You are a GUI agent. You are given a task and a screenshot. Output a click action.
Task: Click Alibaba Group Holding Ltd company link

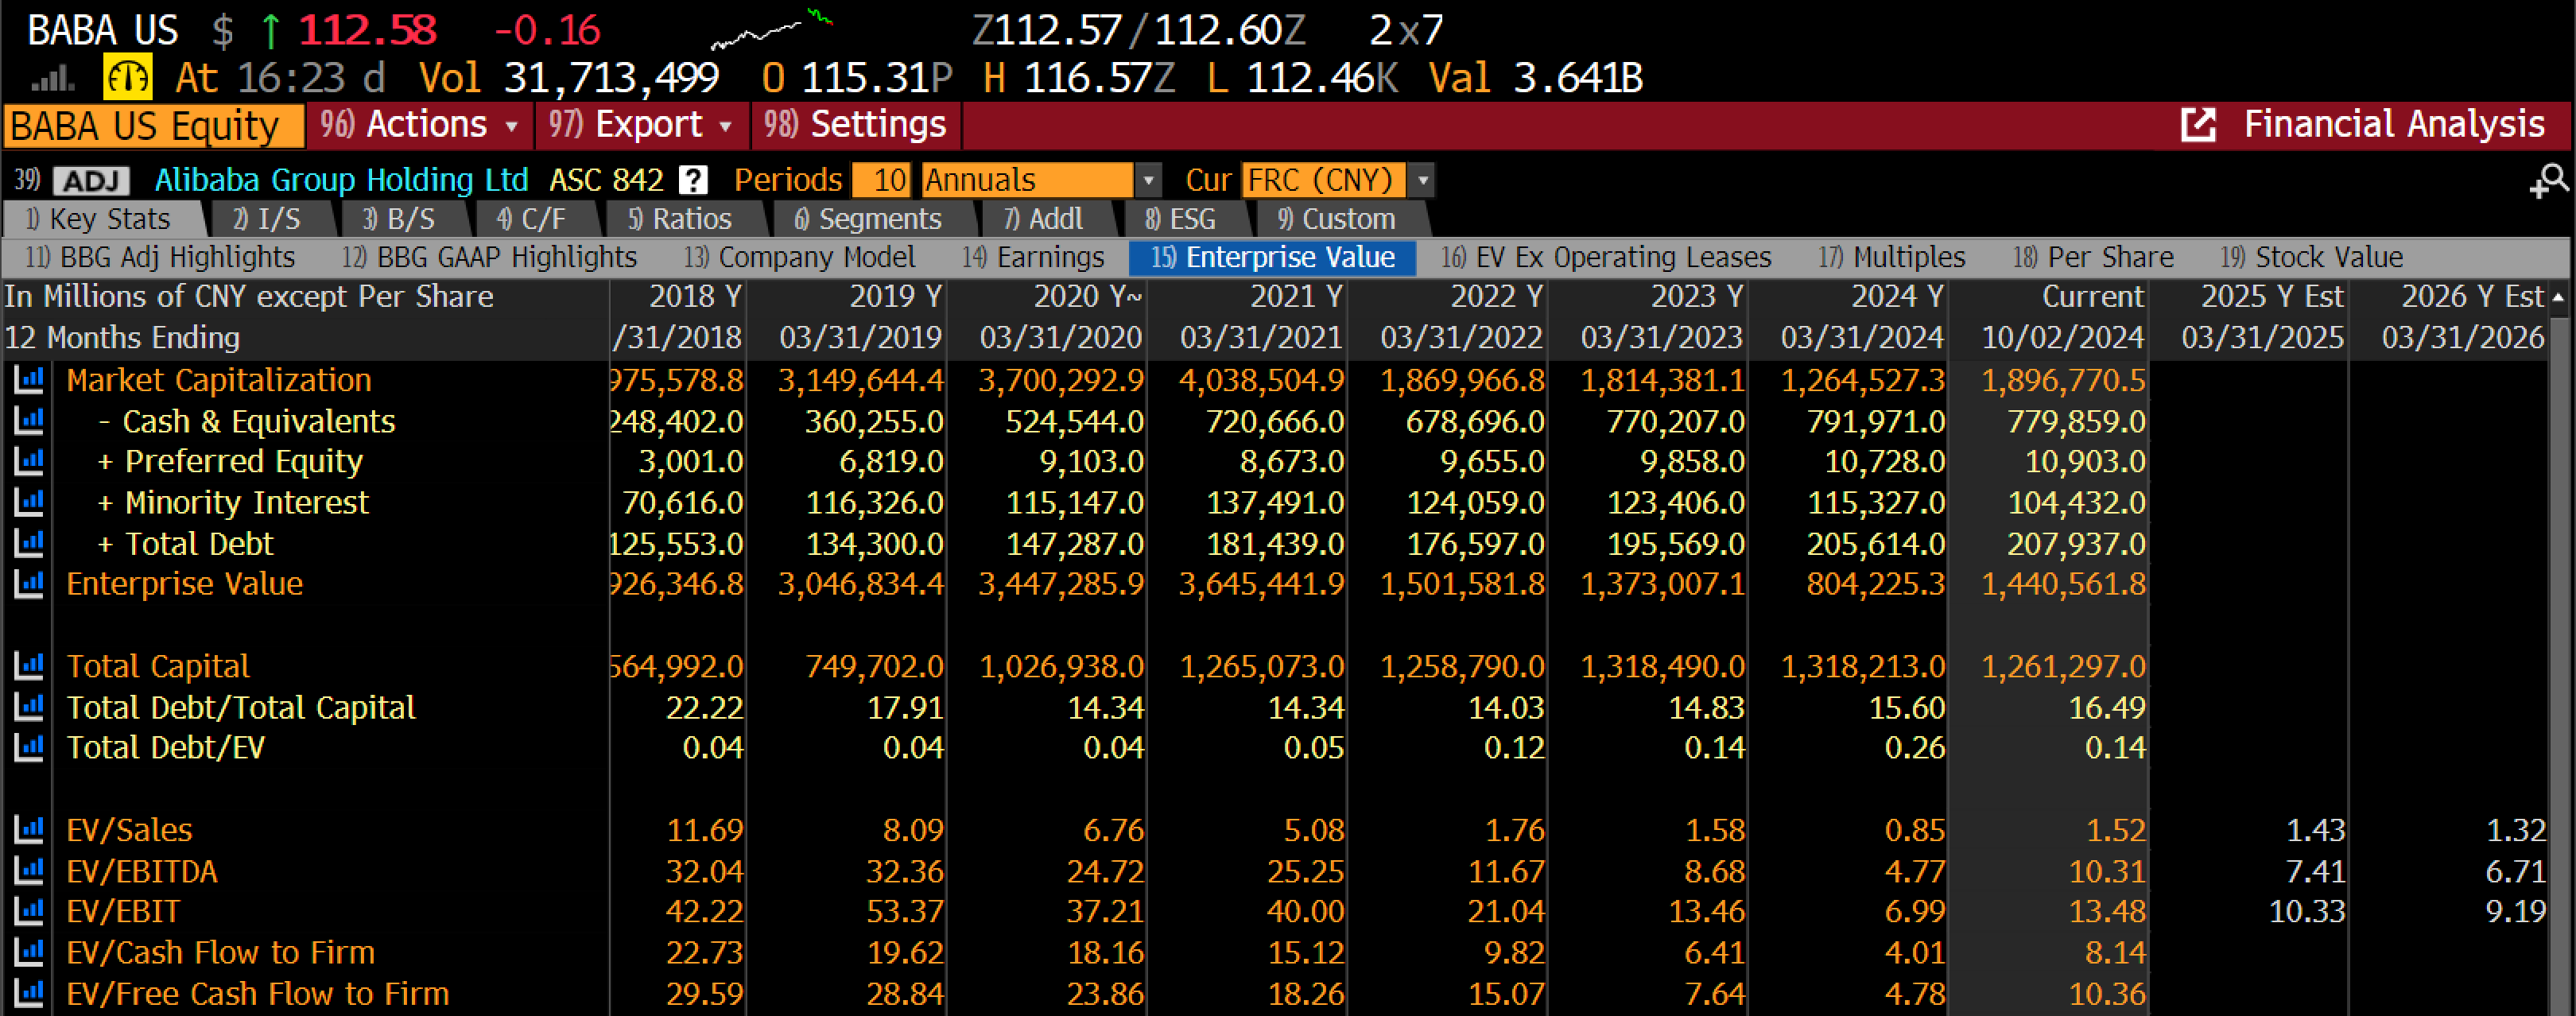[341, 180]
